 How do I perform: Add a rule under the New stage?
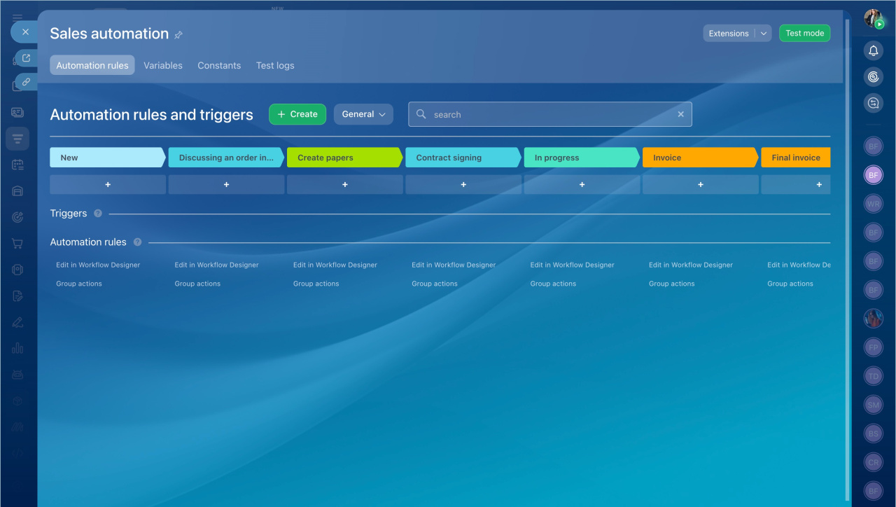tap(108, 185)
